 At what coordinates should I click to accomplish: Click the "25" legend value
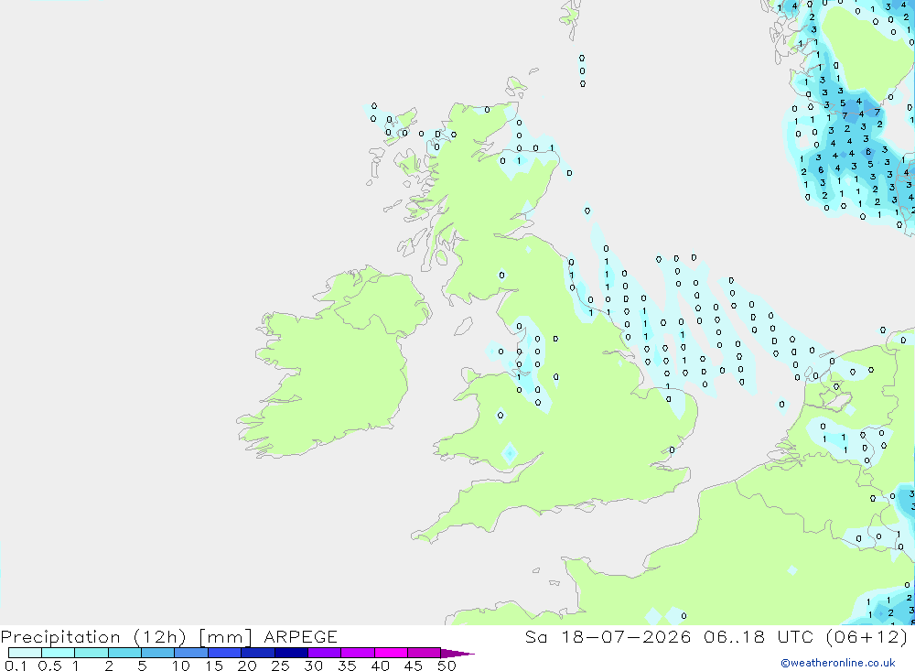click(x=280, y=666)
